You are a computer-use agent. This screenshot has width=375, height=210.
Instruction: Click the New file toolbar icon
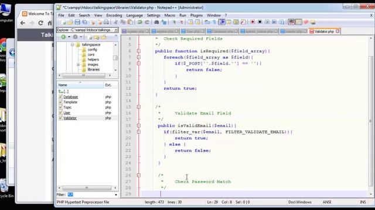(63, 22)
